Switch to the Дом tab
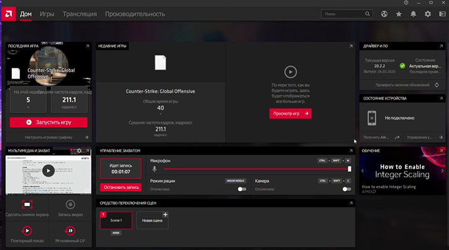The height and width of the screenshot is (250, 449). pyautogui.click(x=26, y=14)
